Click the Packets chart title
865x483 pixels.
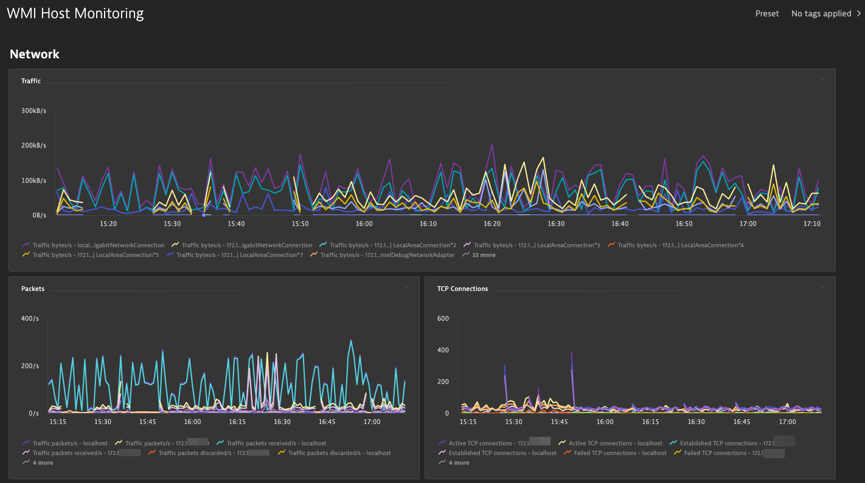point(33,289)
